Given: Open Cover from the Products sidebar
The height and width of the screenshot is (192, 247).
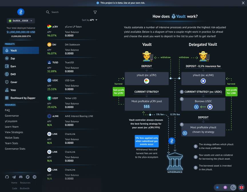Looking at the screenshot, I should pos(14,82).
